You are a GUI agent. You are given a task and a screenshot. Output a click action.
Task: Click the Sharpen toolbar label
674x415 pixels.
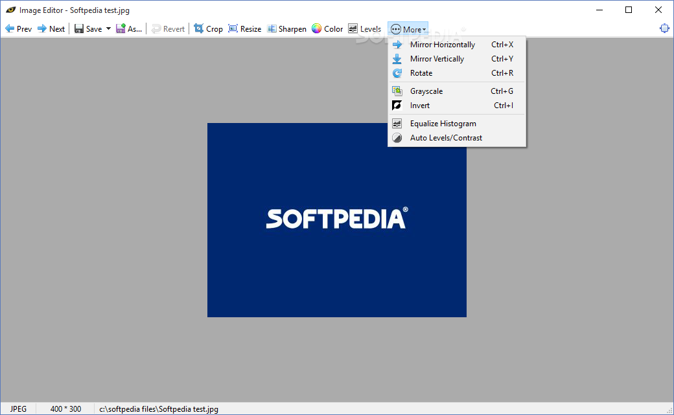point(292,28)
